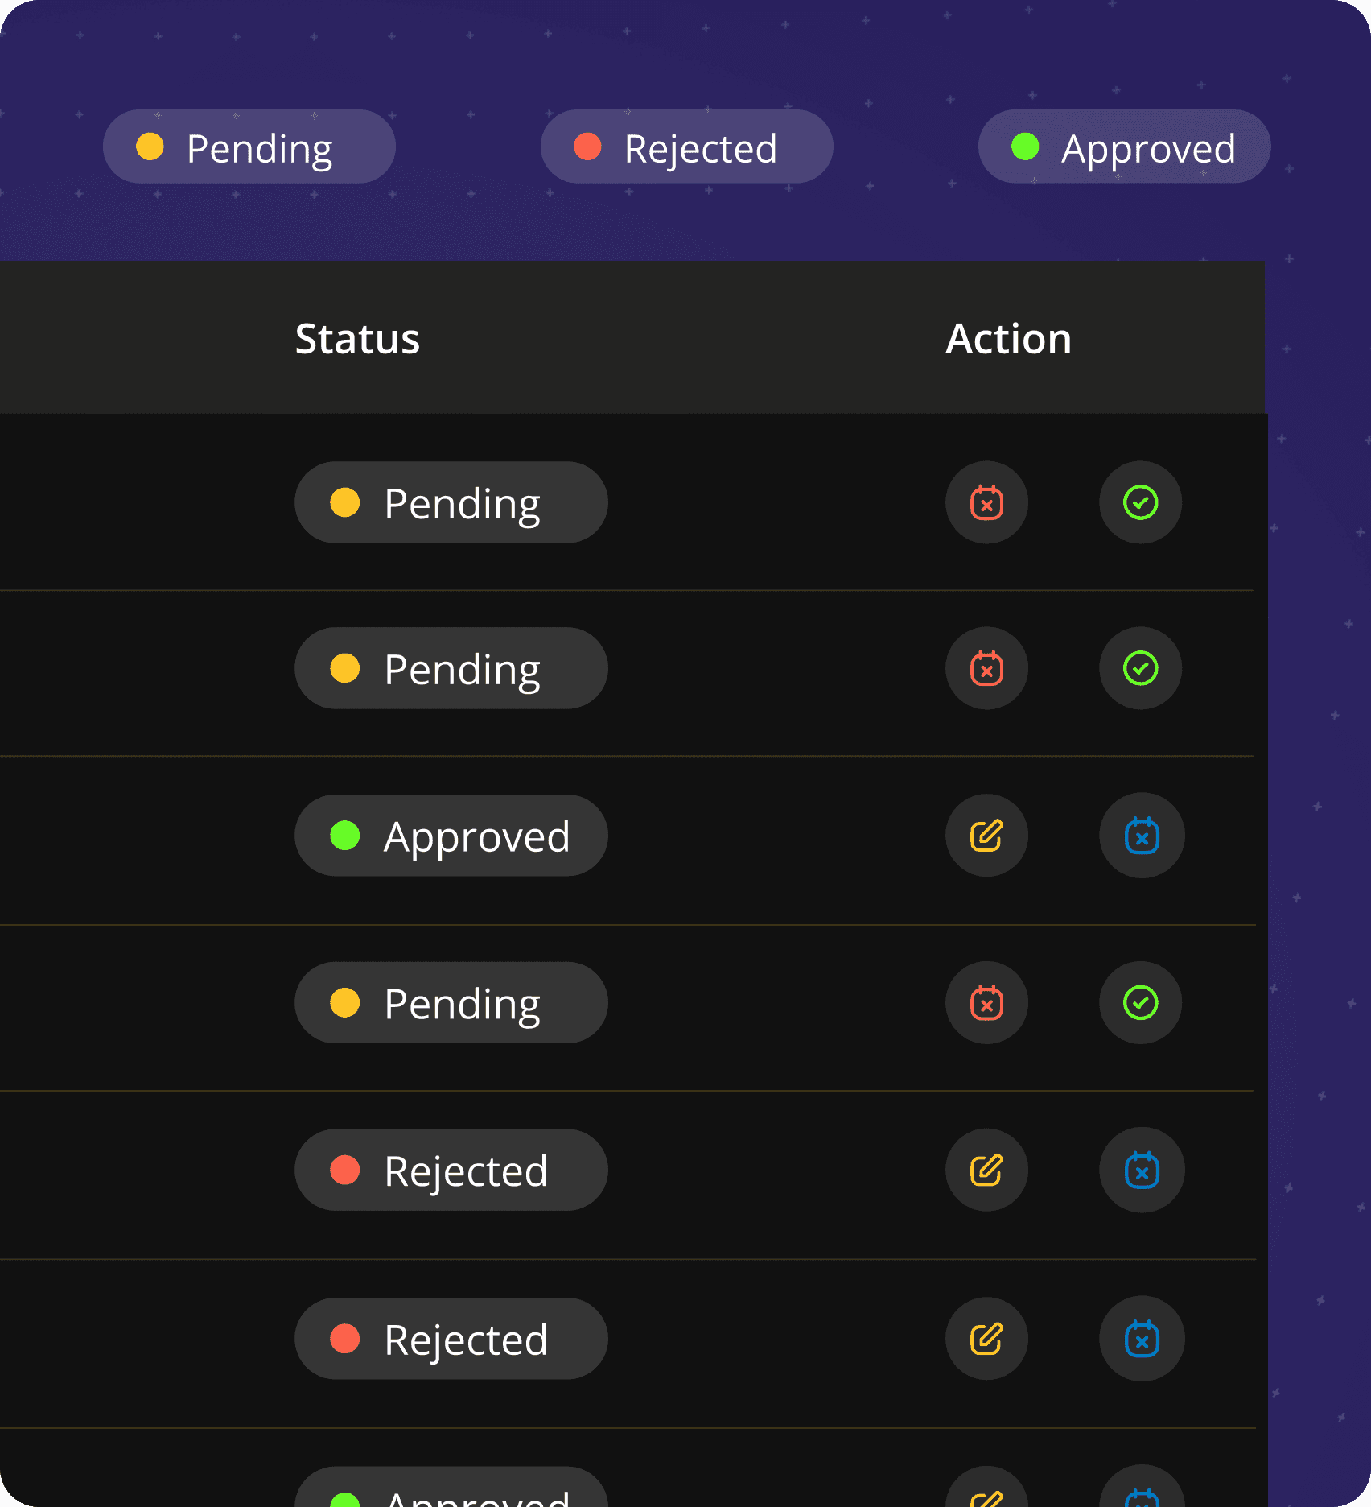The image size is (1371, 1507).
Task: Edit the second Rejected row with pencil icon
Action: [x=986, y=1339]
